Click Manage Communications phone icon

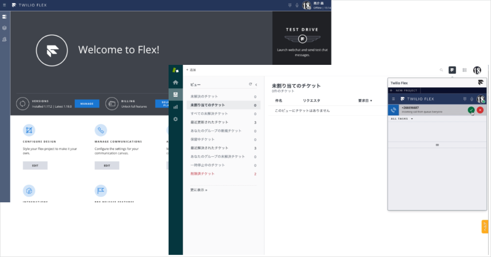[101, 130]
